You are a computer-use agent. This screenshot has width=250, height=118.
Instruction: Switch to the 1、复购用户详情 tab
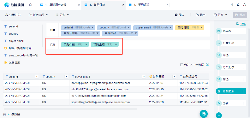pos(56,5)
